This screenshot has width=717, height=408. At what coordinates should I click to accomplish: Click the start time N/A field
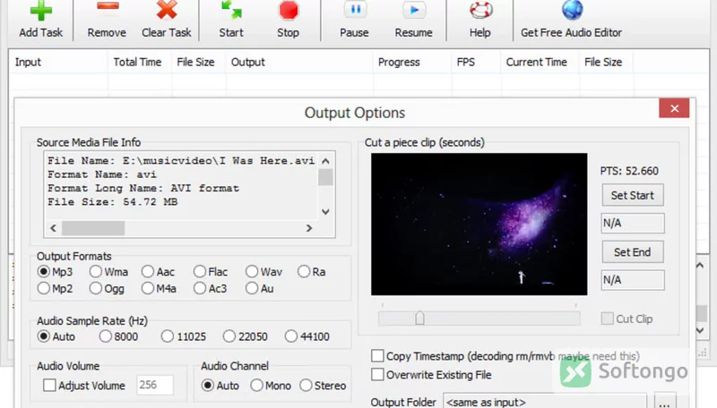tap(633, 223)
